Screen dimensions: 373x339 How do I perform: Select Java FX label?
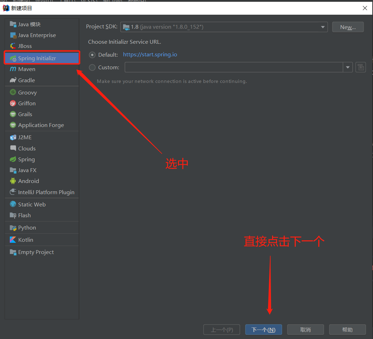(x=27, y=170)
